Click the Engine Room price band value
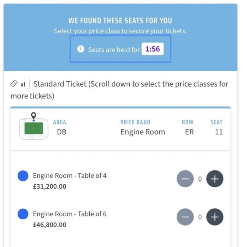Image resolution: width=243 pixels, height=247 pixels. pyautogui.click(x=143, y=132)
